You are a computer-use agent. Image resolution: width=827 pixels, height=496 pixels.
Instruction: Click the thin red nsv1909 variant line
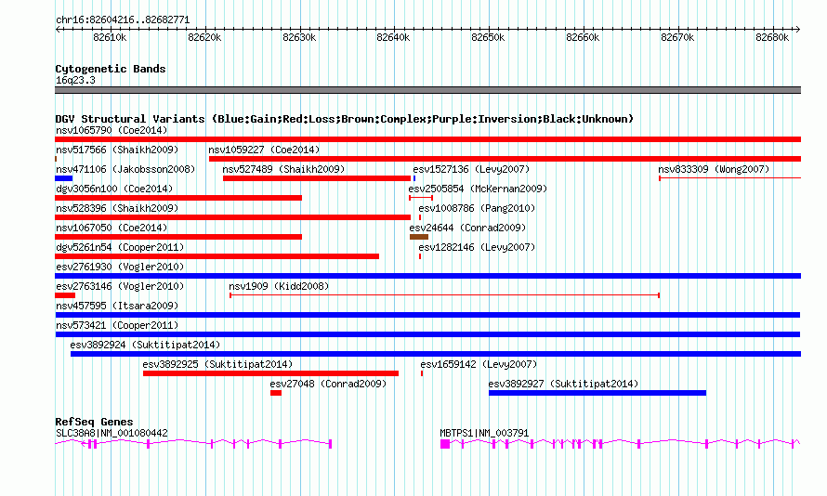444,295
